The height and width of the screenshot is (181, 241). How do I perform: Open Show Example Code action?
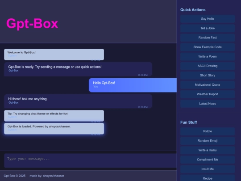coord(208,47)
